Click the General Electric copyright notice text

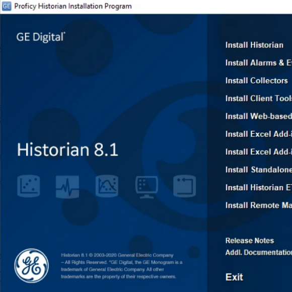[122, 266]
